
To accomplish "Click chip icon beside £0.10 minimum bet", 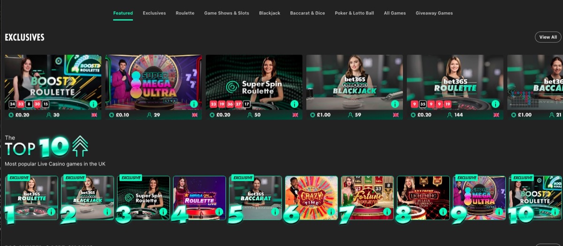I will pyautogui.click(x=112, y=115).
